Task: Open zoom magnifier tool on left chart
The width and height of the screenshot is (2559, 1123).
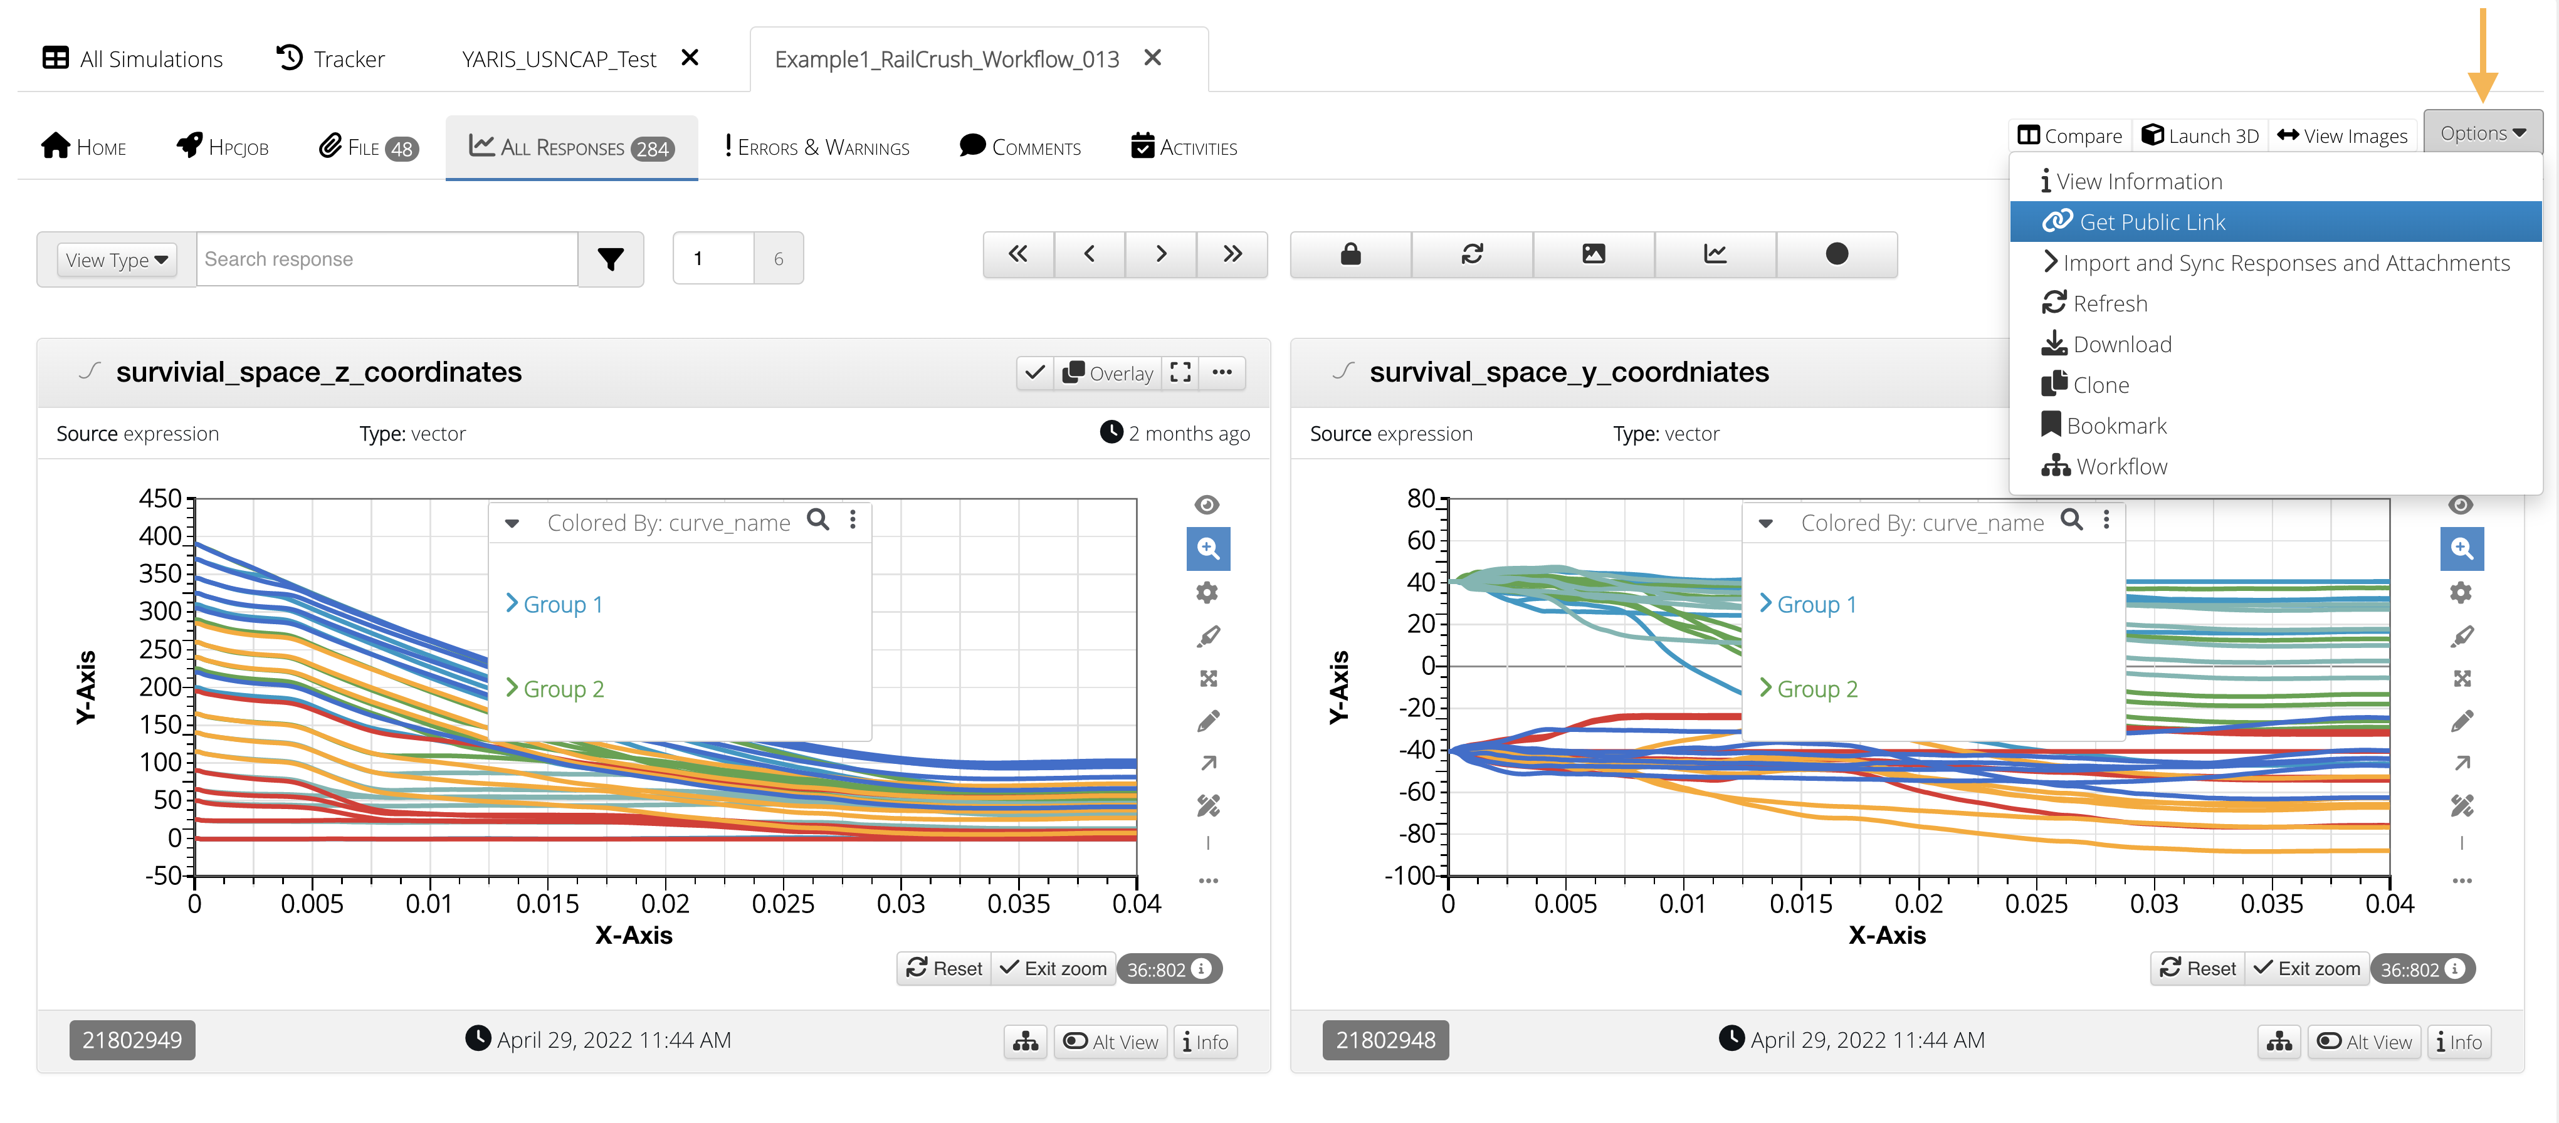Action: [1208, 549]
